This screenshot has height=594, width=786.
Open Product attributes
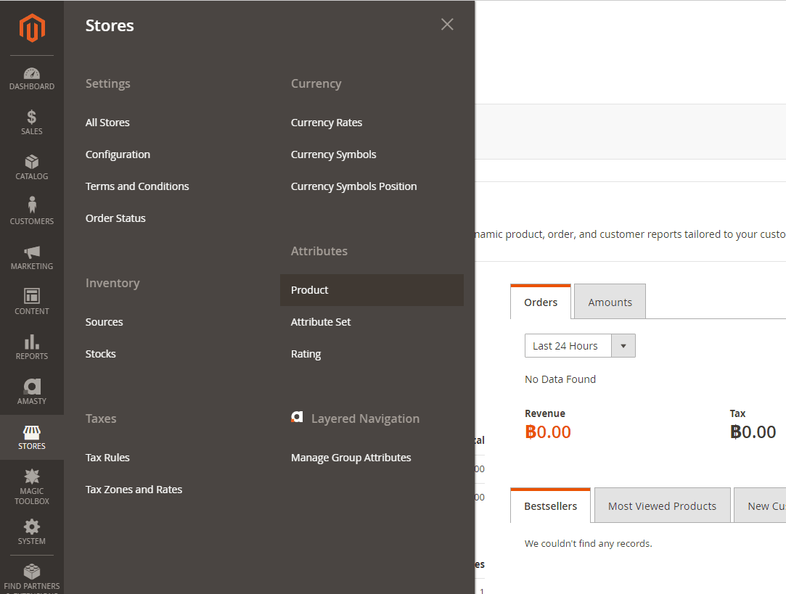point(372,290)
